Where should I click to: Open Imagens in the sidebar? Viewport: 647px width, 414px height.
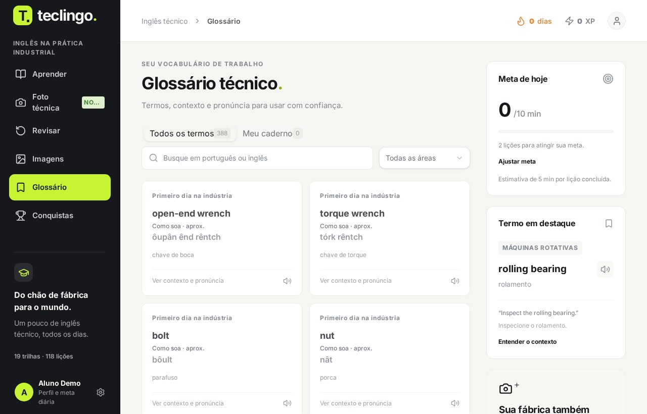point(60,159)
